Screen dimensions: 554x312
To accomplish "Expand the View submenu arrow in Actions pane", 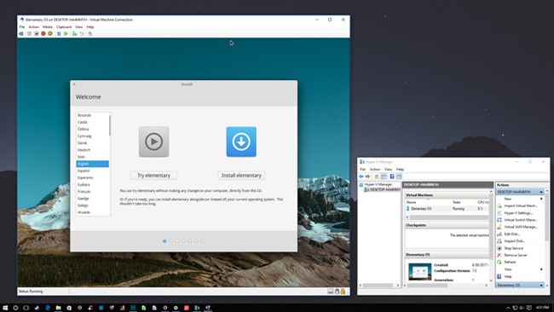I will coord(541,269).
